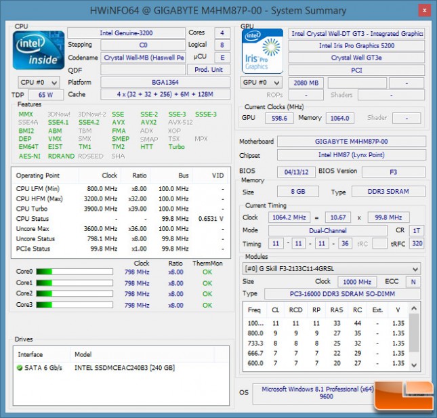The image size is (437, 418).
Task: Select the CPU Turbo operating point row
Action: pyautogui.click(x=121, y=209)
